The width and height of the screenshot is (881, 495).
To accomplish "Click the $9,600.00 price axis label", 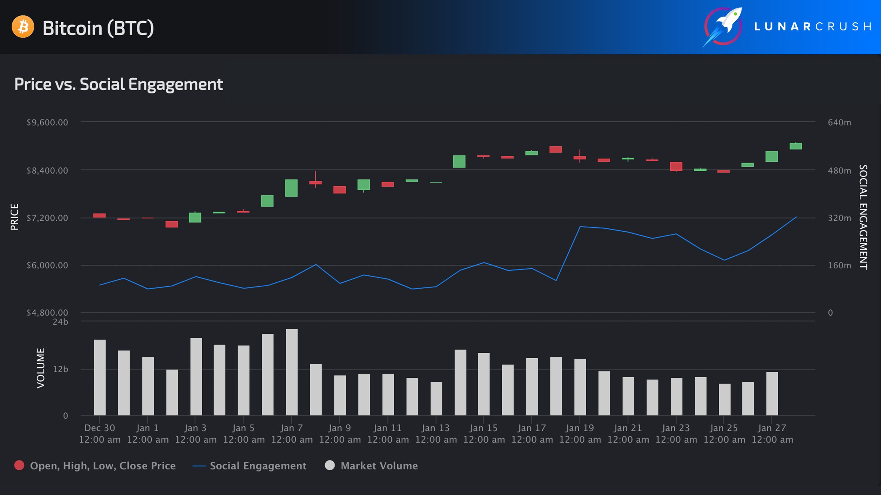I will click(47, 122).
